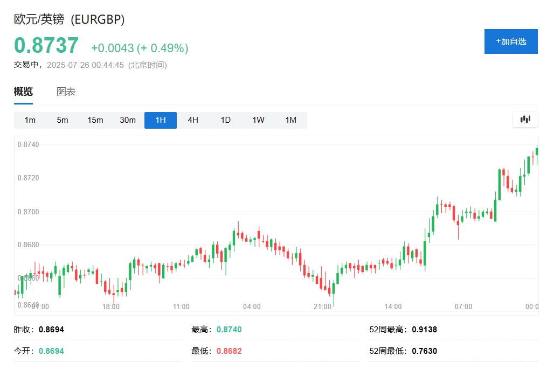Open the 图表 tab
This screenshot has height=370, width=540.
coord(66,92)
